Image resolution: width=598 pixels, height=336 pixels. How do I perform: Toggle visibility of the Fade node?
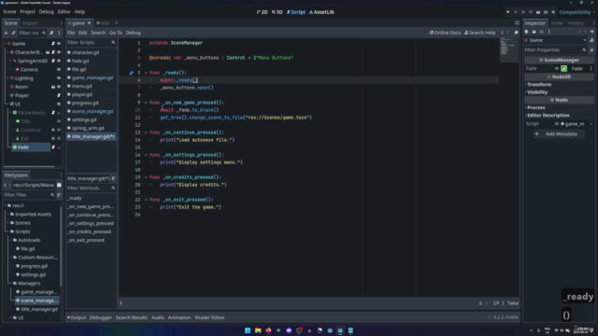pos(59,147)
